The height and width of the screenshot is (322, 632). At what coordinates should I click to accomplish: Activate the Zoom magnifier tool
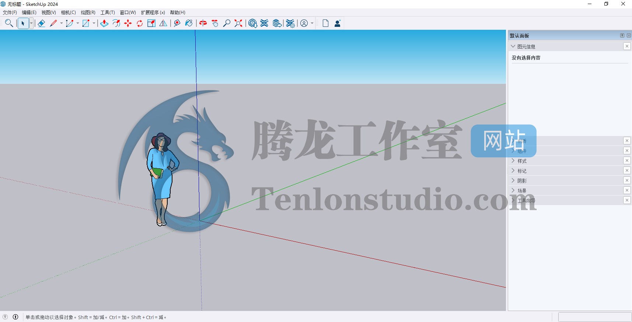pyautogui.click(x=227, y=23)
